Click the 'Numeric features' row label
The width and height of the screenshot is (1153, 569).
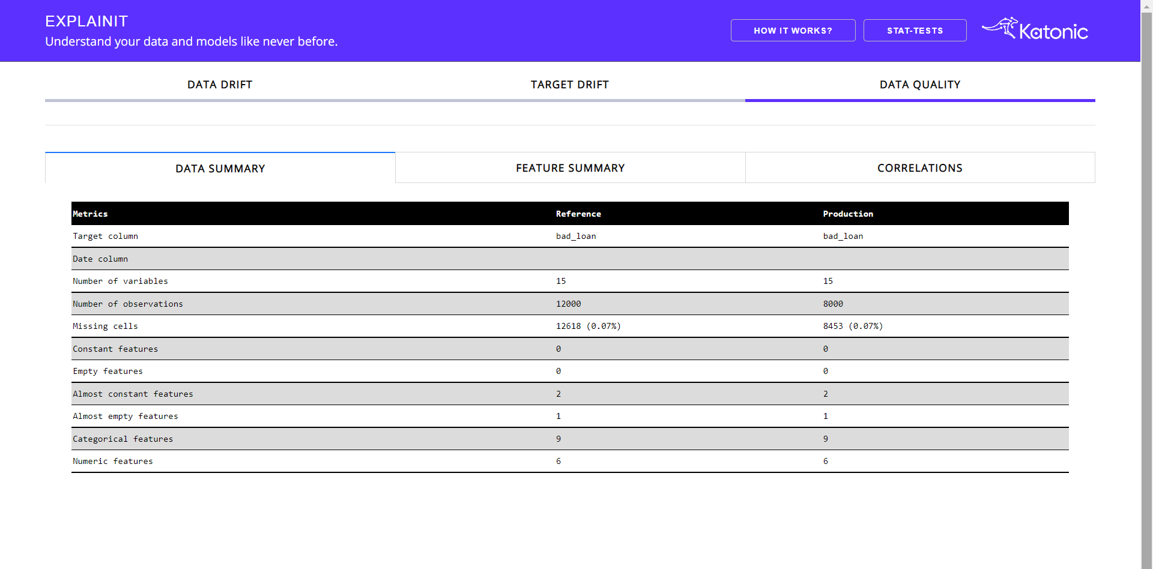113,461
